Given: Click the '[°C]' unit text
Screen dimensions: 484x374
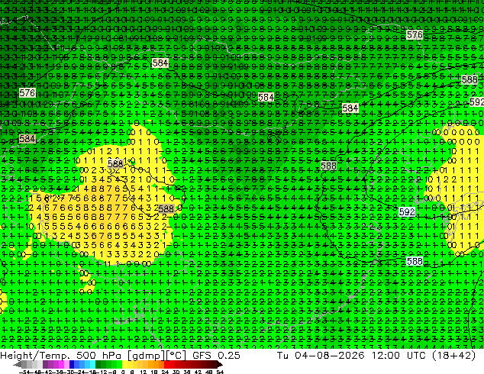Looking at the screenshot, I should click(176, 356).
